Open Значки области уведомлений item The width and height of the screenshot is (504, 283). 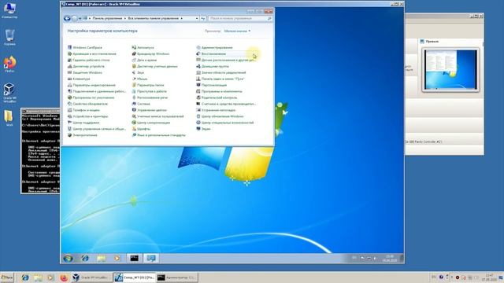(221, 72)
